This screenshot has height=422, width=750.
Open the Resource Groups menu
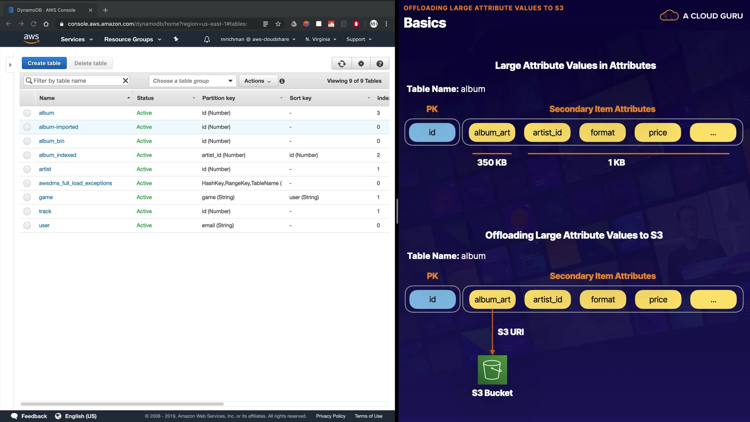click(132, 39)
